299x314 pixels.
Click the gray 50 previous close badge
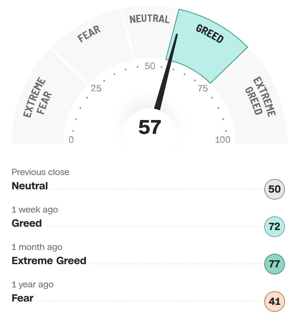click(x=274, y=189)
